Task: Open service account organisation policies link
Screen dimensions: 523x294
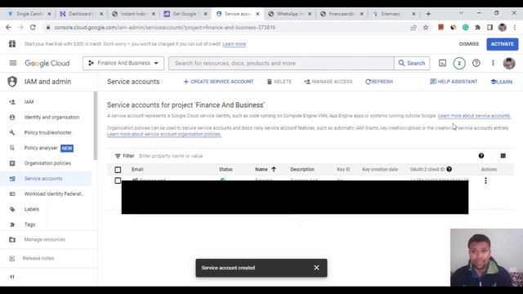Action: pyautogui.click(x=163, y=134)
